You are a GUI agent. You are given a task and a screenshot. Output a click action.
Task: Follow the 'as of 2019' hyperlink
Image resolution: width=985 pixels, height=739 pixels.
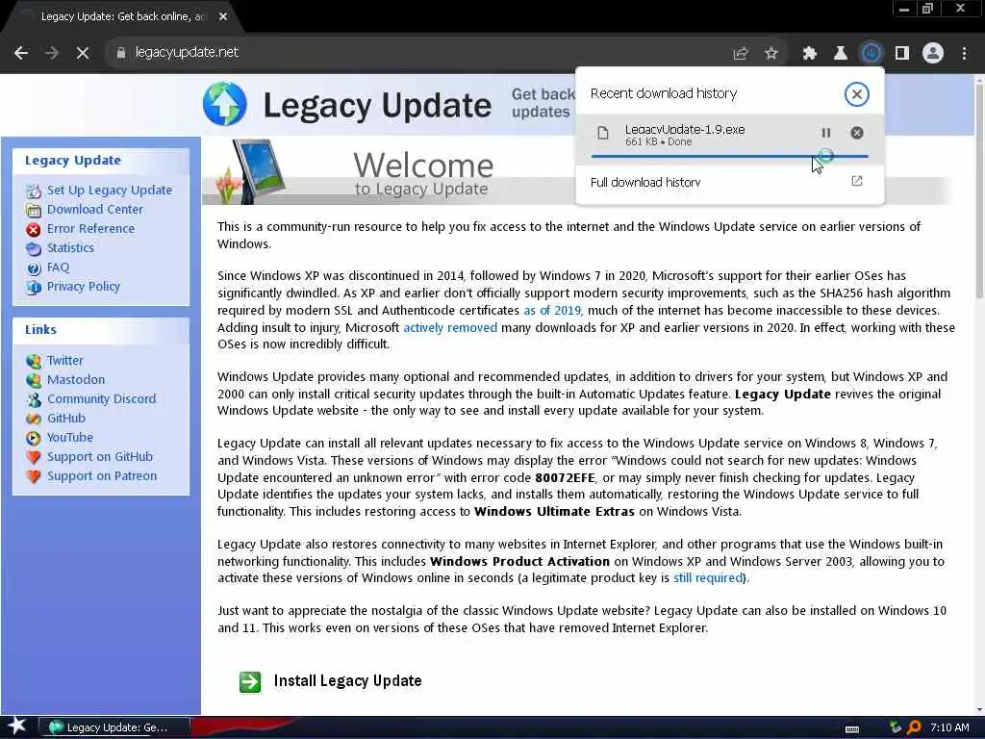552,311
